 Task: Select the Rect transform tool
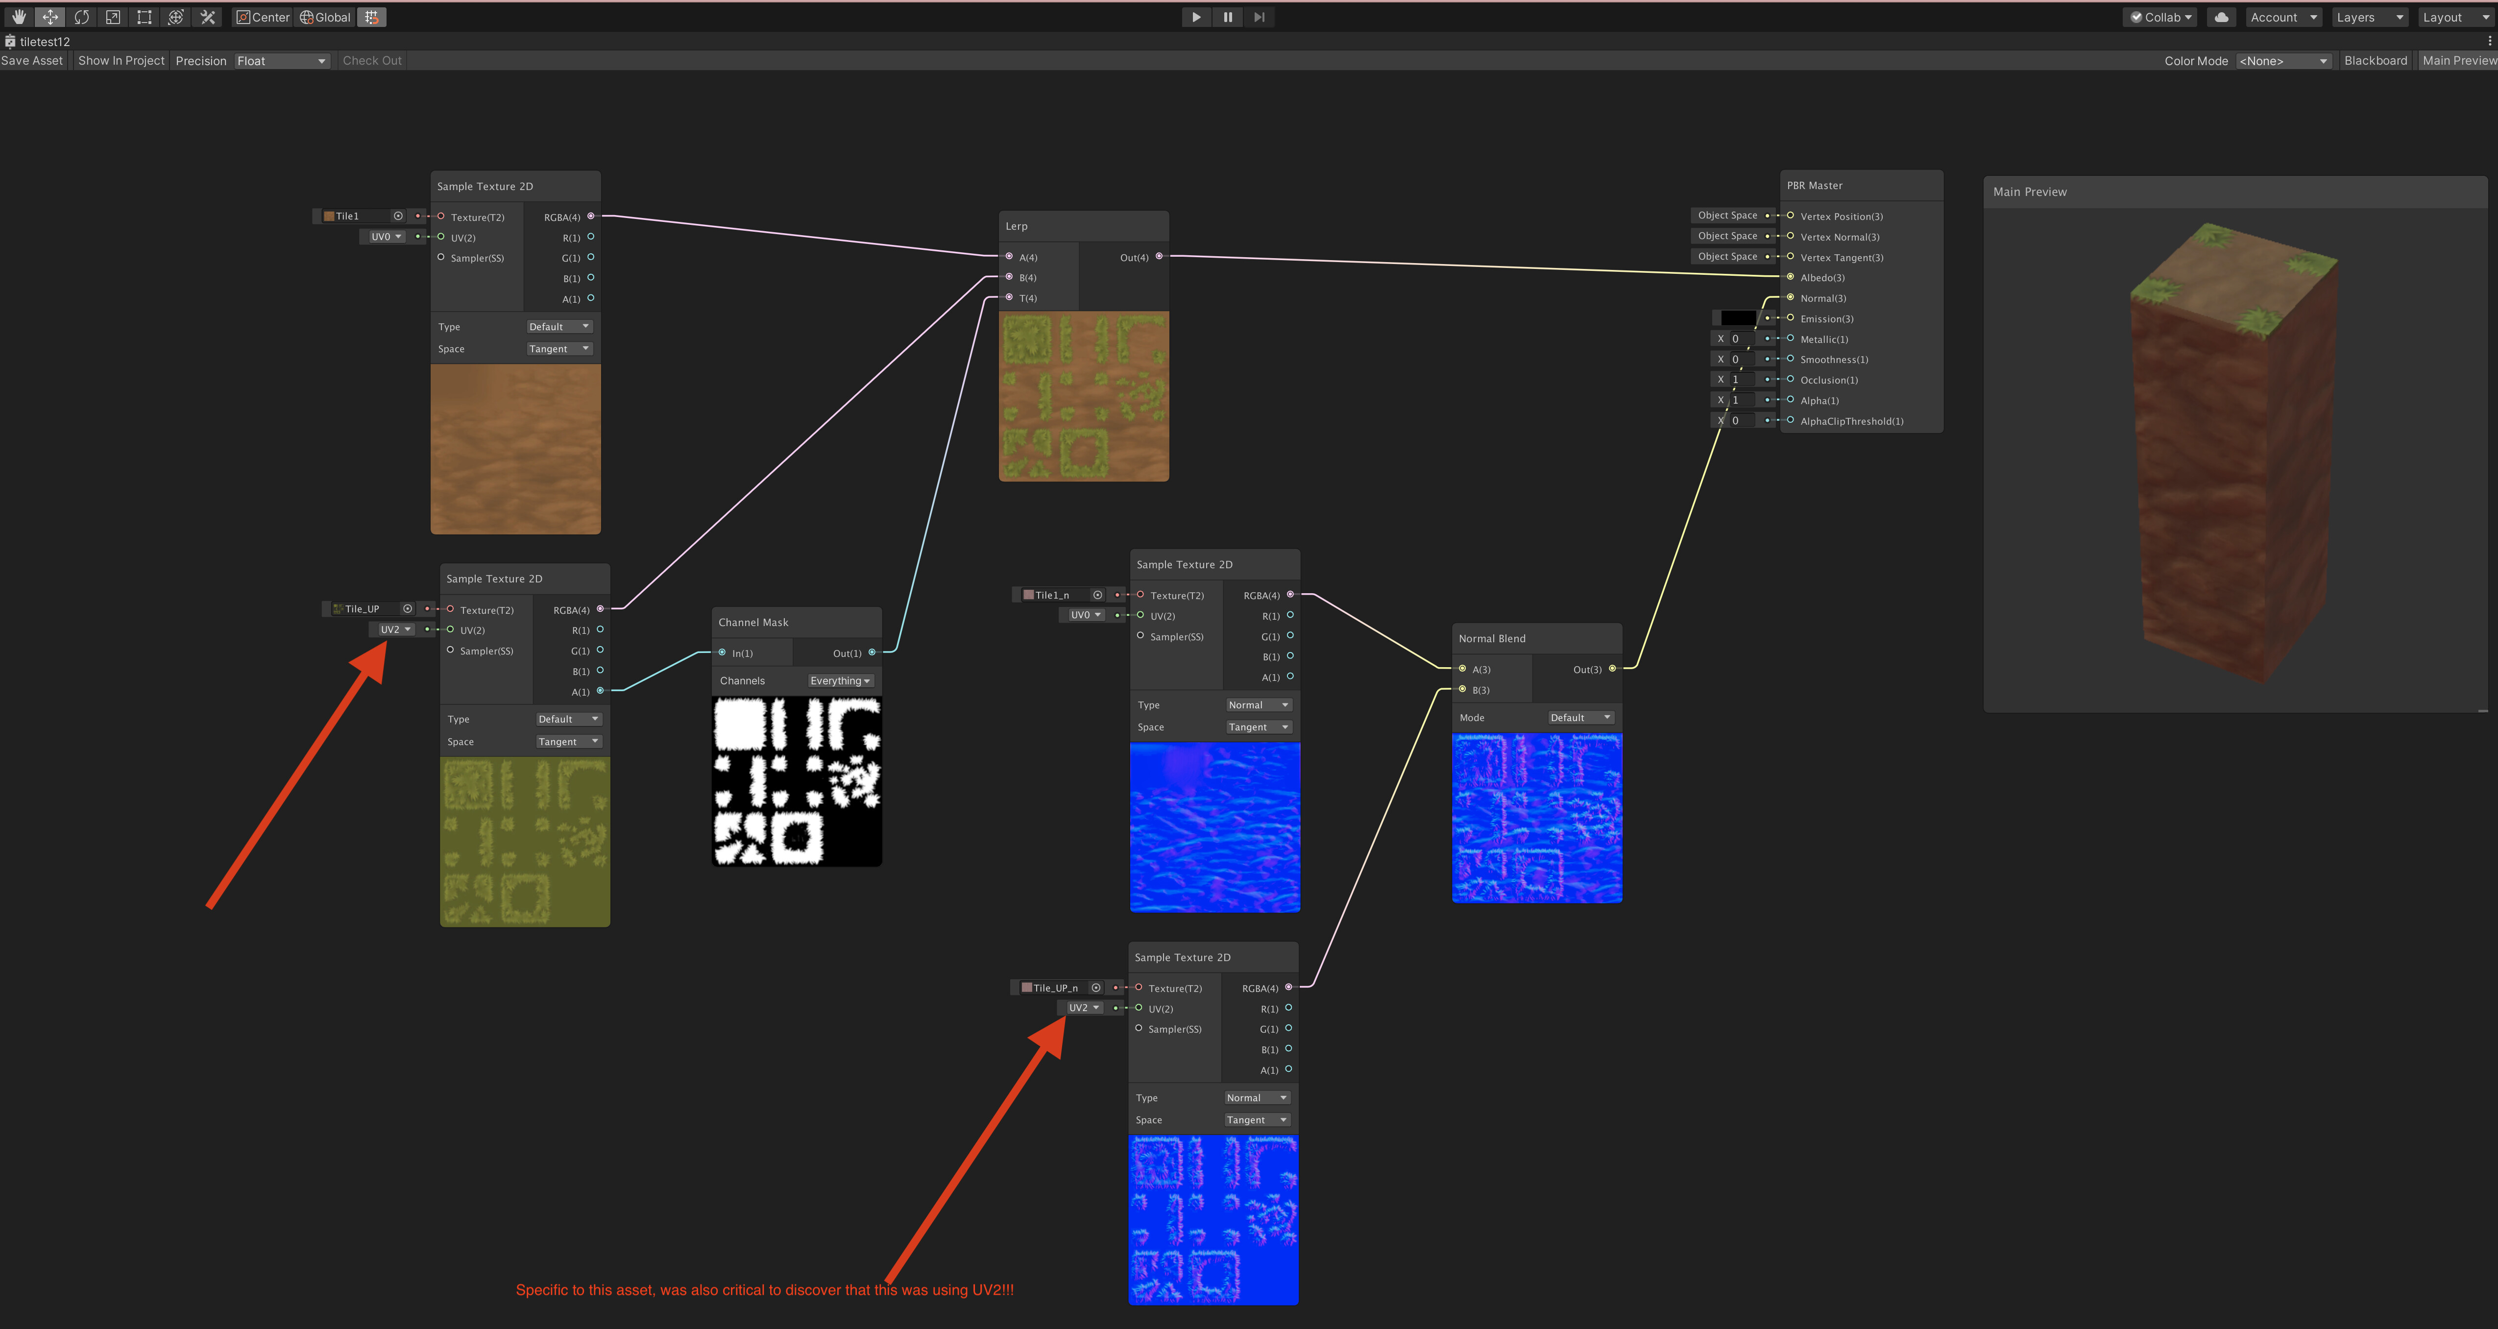(x=144, y=17)
